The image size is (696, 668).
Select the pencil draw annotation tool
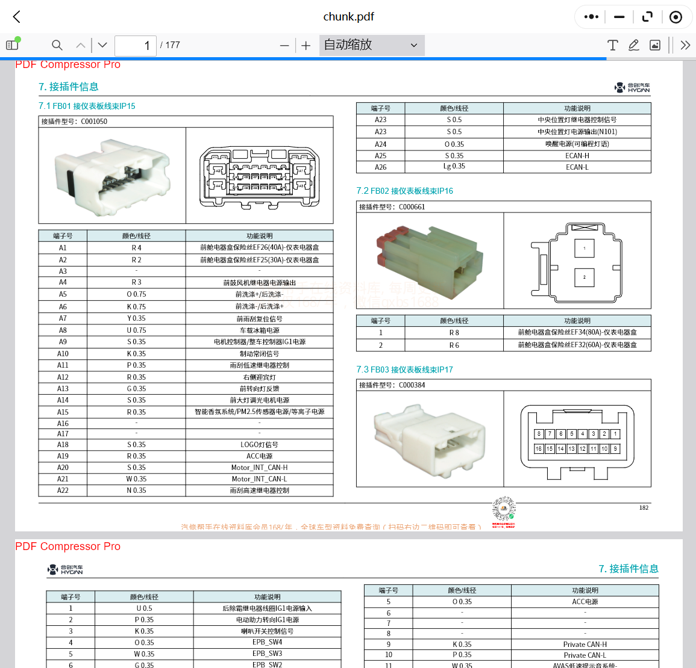[633, 45]
